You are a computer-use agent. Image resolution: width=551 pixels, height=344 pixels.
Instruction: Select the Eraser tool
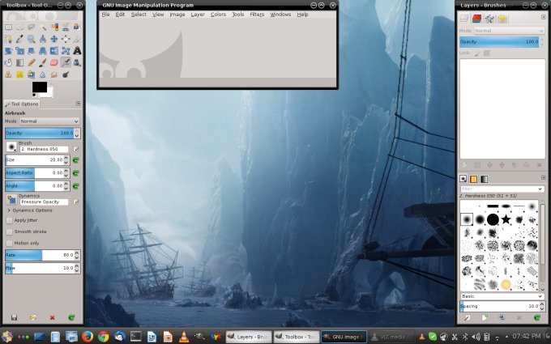pyautogui.click(x=54, y=62)
